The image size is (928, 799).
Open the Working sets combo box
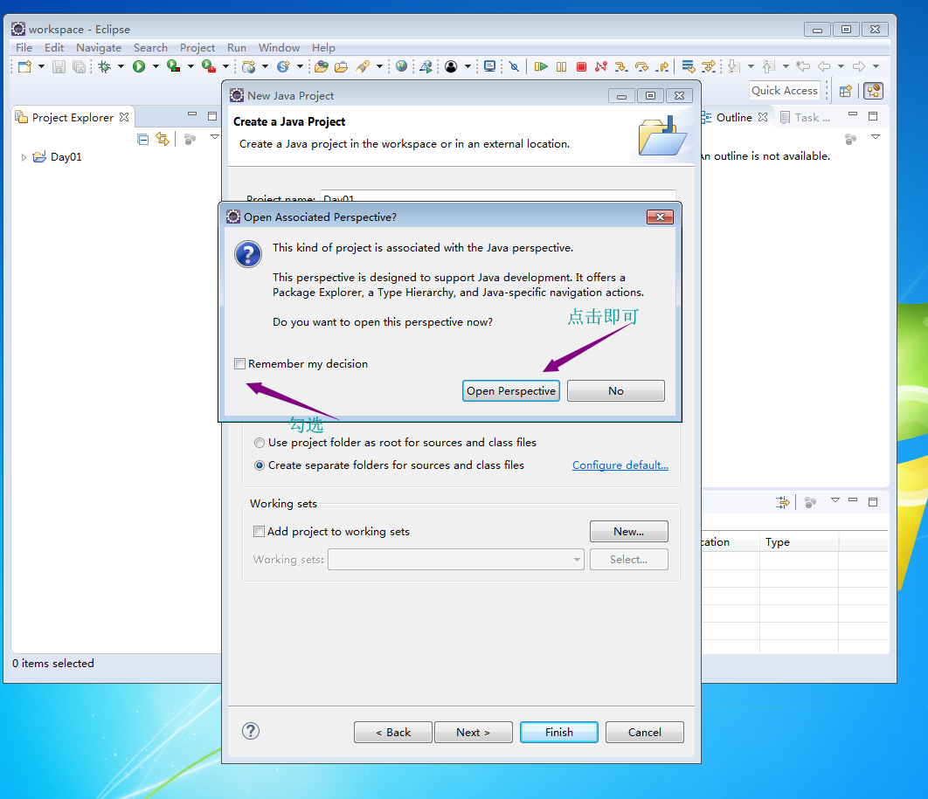pos(456,560)
